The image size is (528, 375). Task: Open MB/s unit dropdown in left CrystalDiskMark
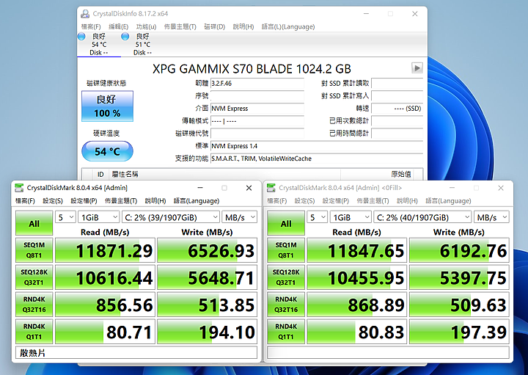click(239, 217)
